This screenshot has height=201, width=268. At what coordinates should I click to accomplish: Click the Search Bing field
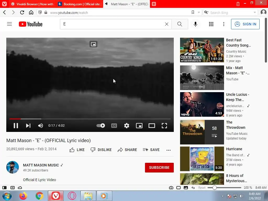tap(231, 13)
